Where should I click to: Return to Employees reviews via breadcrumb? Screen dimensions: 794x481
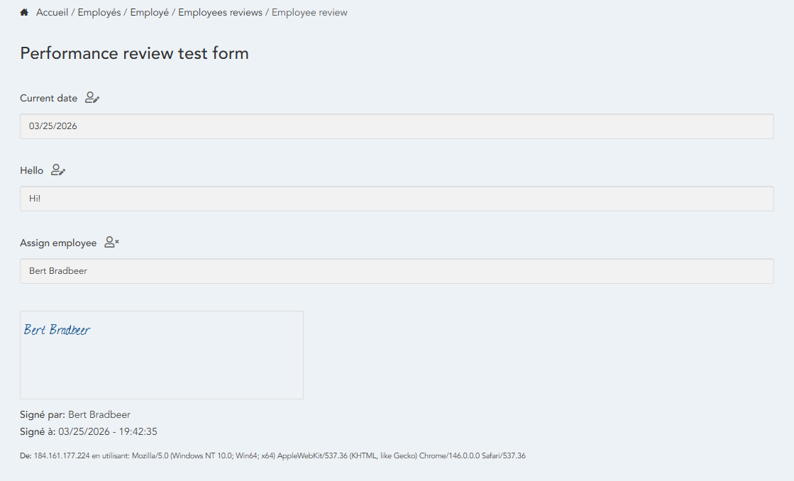click(220, 13)
